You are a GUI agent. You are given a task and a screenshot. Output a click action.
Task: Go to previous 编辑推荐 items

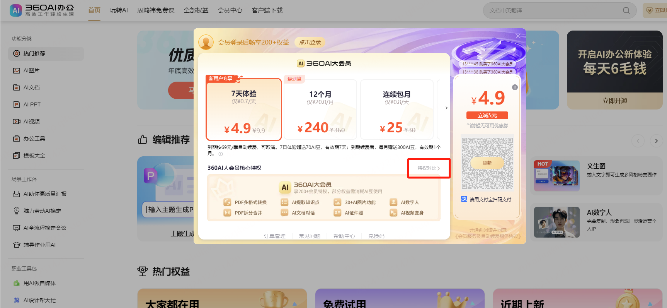[638, 141]
